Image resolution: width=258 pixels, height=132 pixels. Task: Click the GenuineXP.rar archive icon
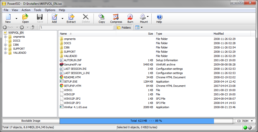tap(62, 64)
